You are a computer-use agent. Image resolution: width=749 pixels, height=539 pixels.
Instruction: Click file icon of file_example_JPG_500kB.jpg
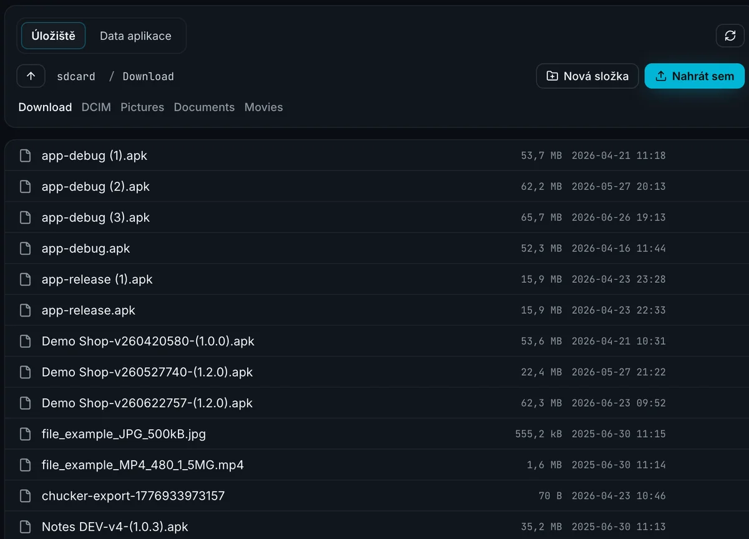(25, 434)
